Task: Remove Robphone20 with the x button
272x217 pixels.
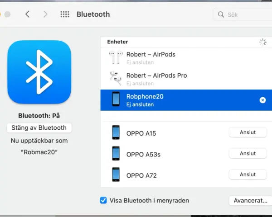Action: 262,100
